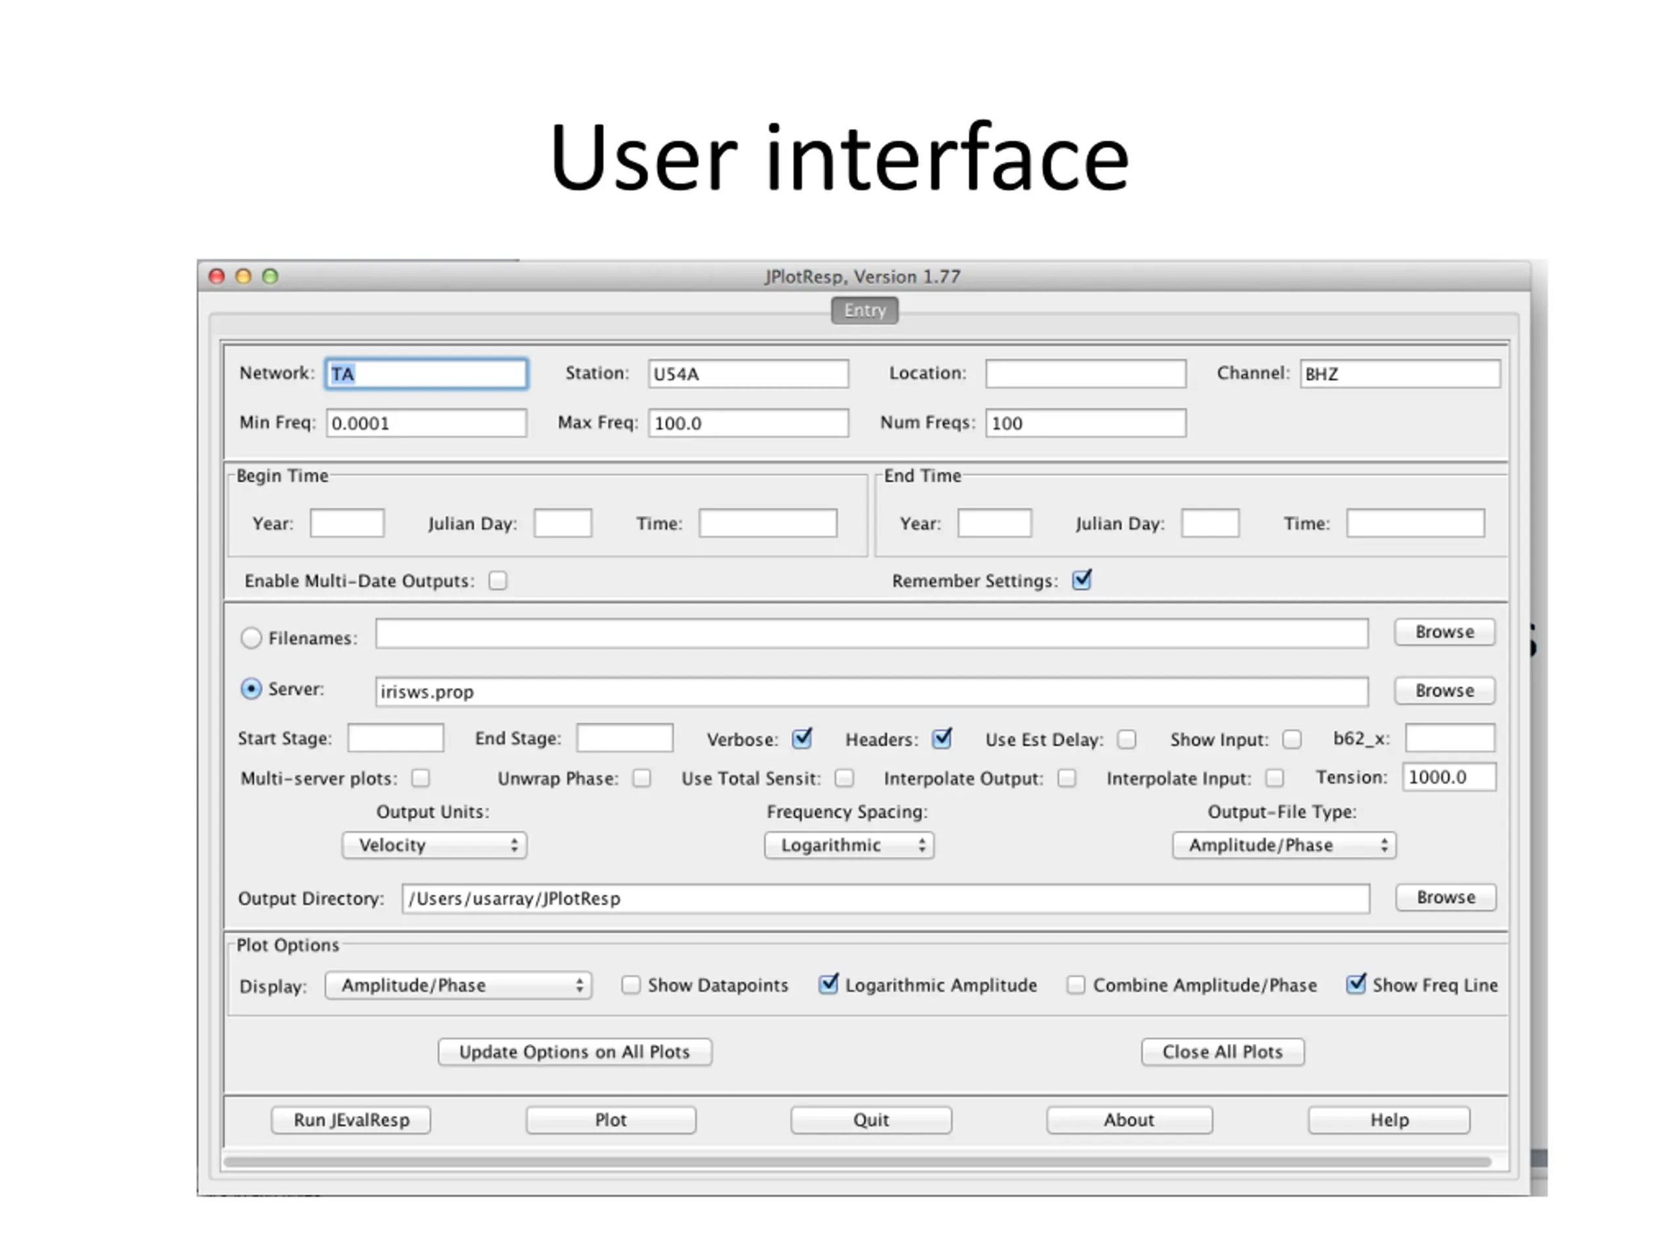Toggle the Verbose checkbox

[801, 739]
